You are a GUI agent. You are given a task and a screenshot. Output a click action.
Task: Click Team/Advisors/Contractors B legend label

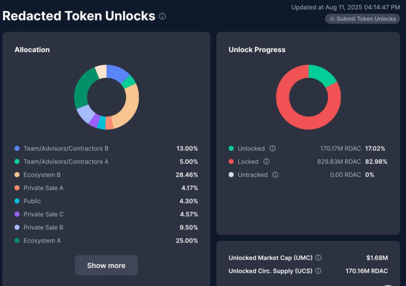pyautogui.click(x=66, y=148)
